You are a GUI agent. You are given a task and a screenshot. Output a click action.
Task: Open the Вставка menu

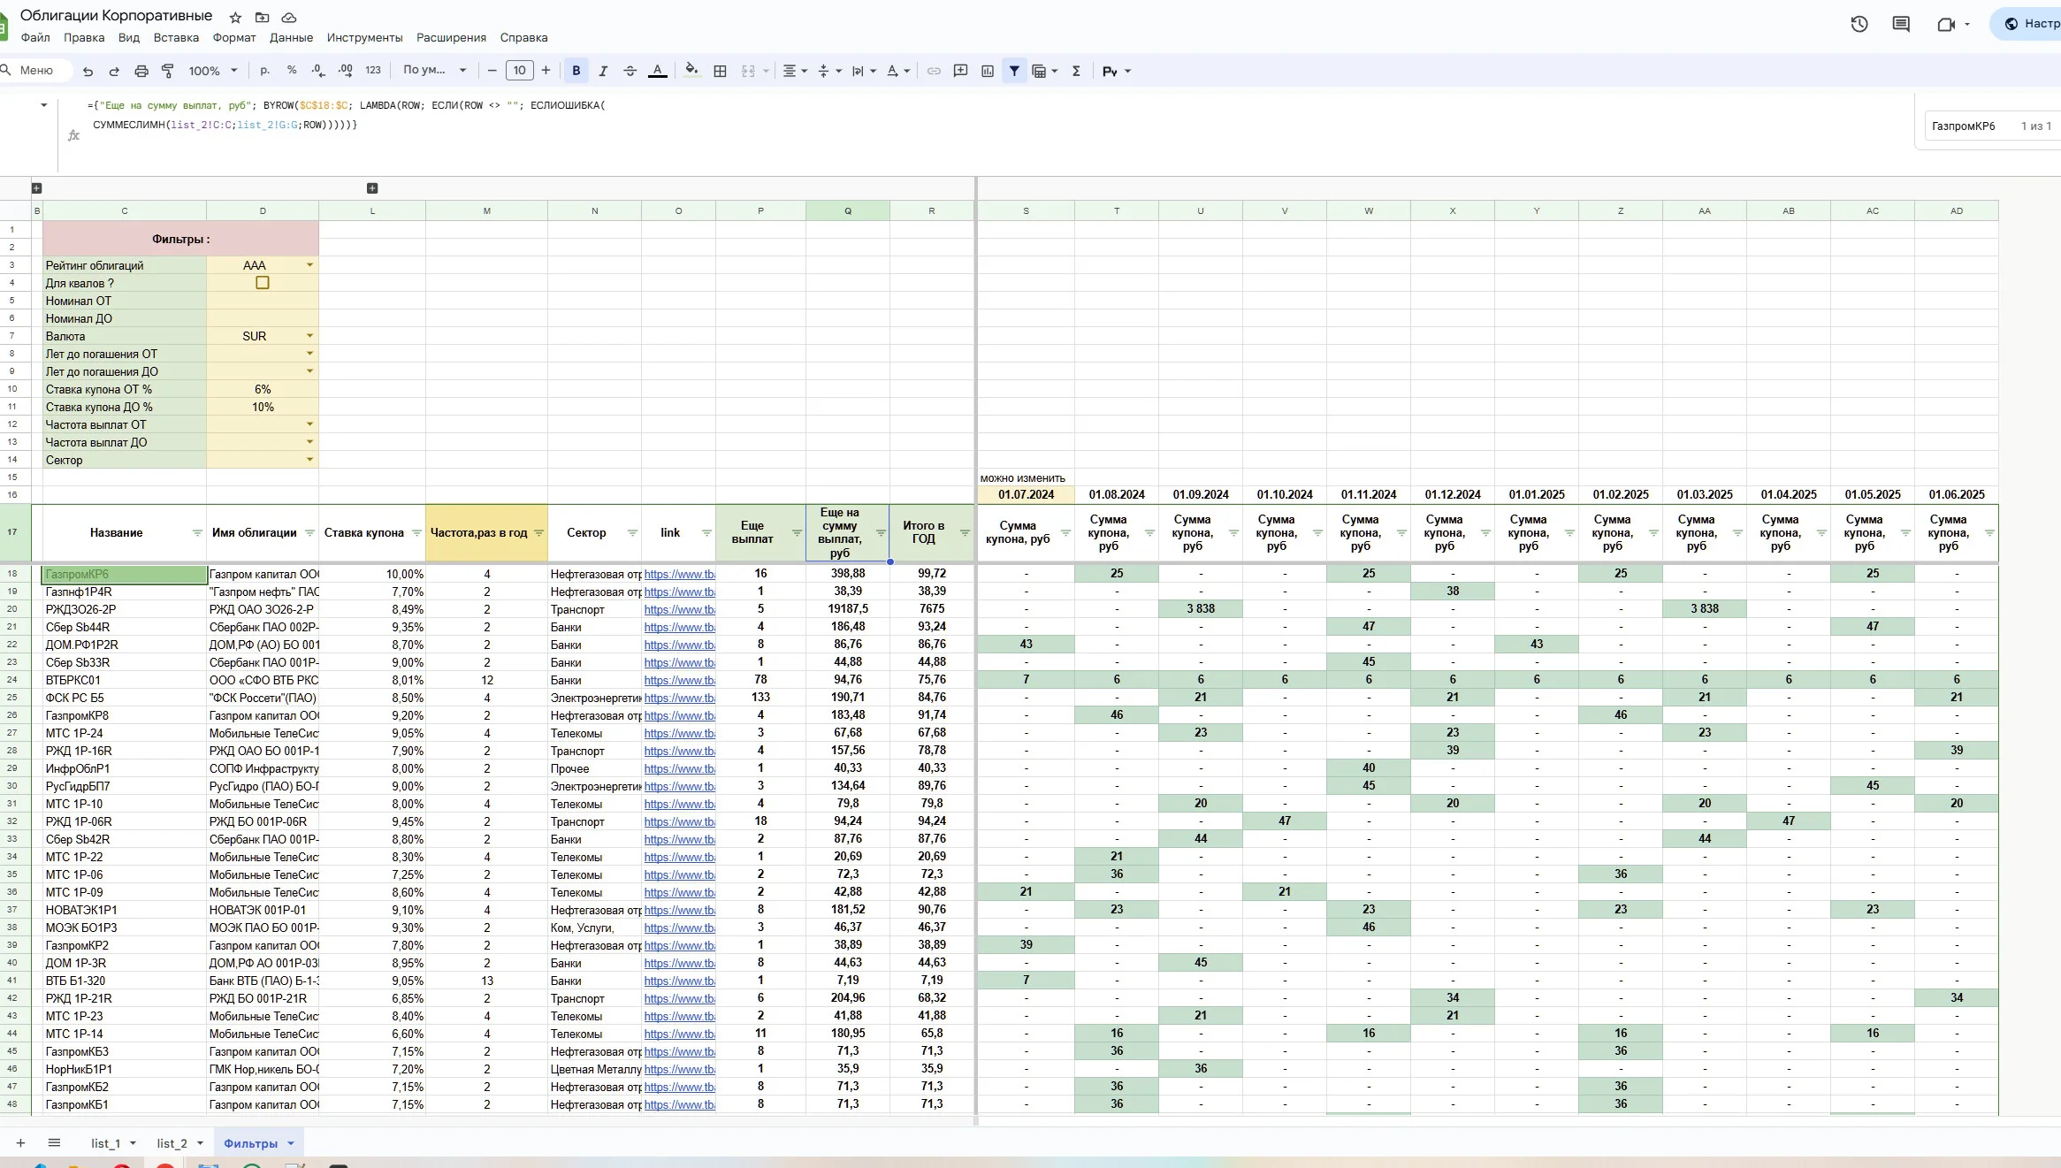click(176, 38)
